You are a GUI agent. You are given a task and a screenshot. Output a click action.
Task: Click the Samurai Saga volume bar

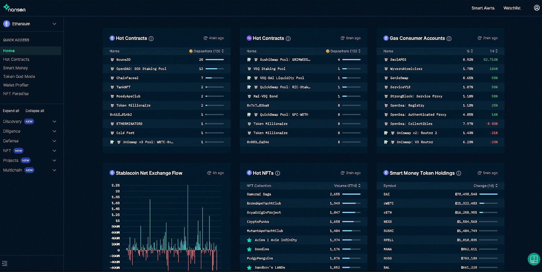click(x=351, y=194)
